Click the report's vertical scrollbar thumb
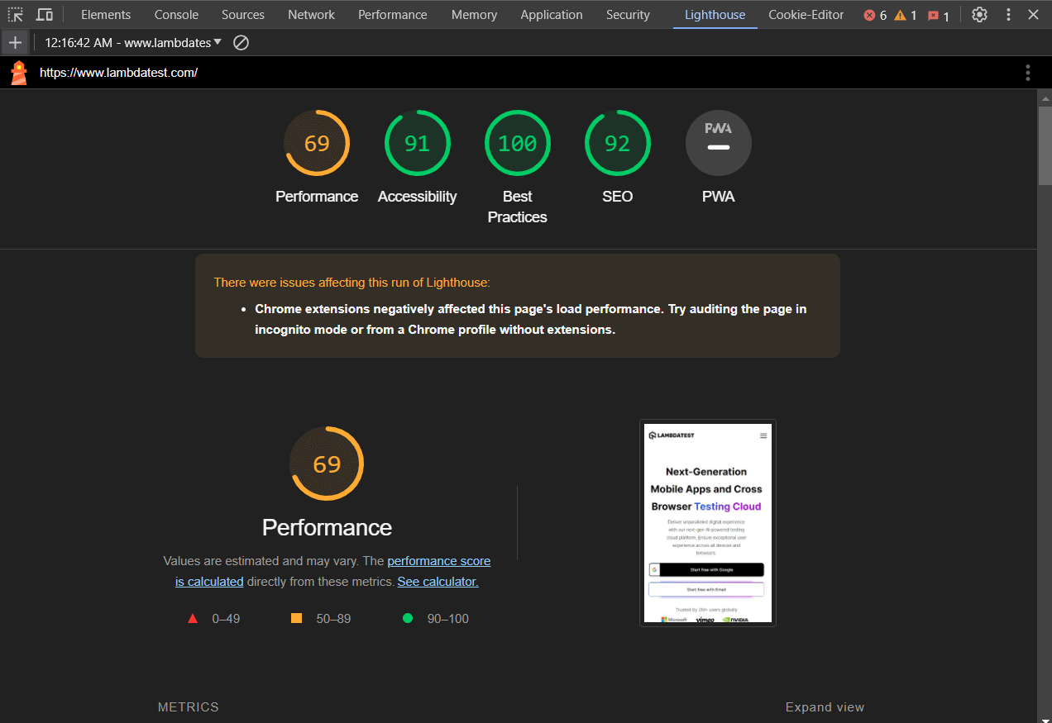Image resolution: width=1052 pixels, height=723 pixels. pos(1045,145)
